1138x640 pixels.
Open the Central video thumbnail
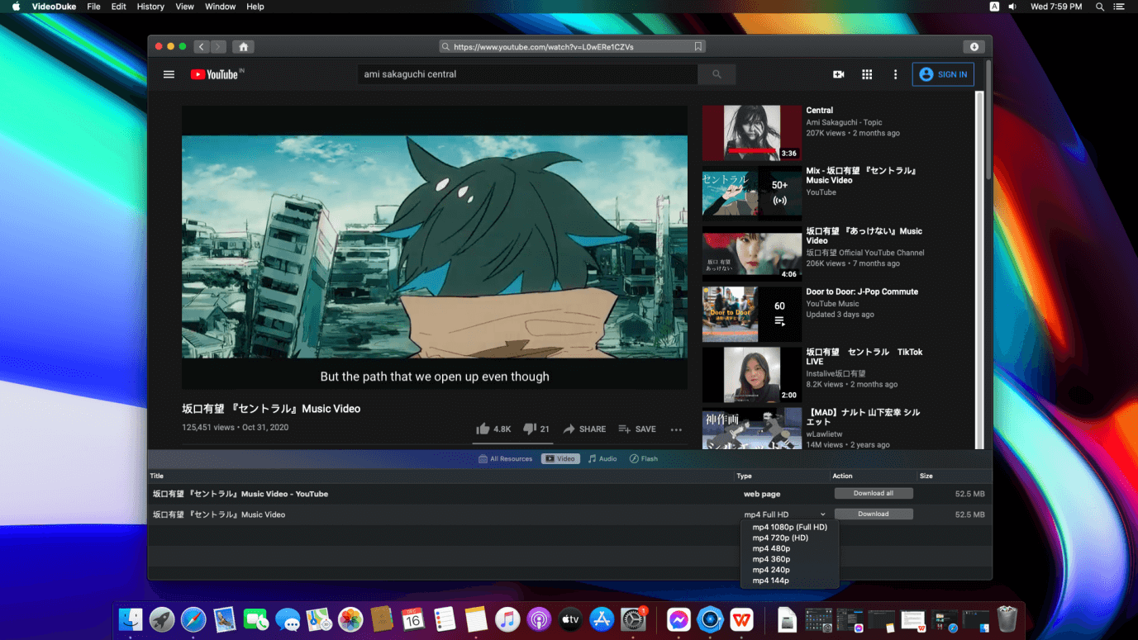752,133
